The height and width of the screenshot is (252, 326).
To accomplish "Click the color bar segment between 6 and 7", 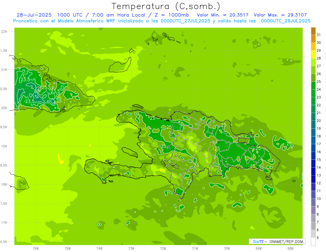I will tap(313, 226).
